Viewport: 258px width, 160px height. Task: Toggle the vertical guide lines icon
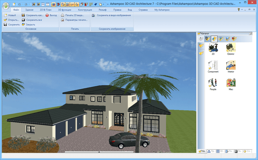67,4
